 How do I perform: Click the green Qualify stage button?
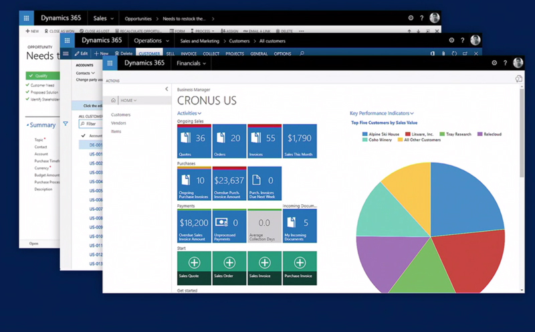tap(43, 76)
